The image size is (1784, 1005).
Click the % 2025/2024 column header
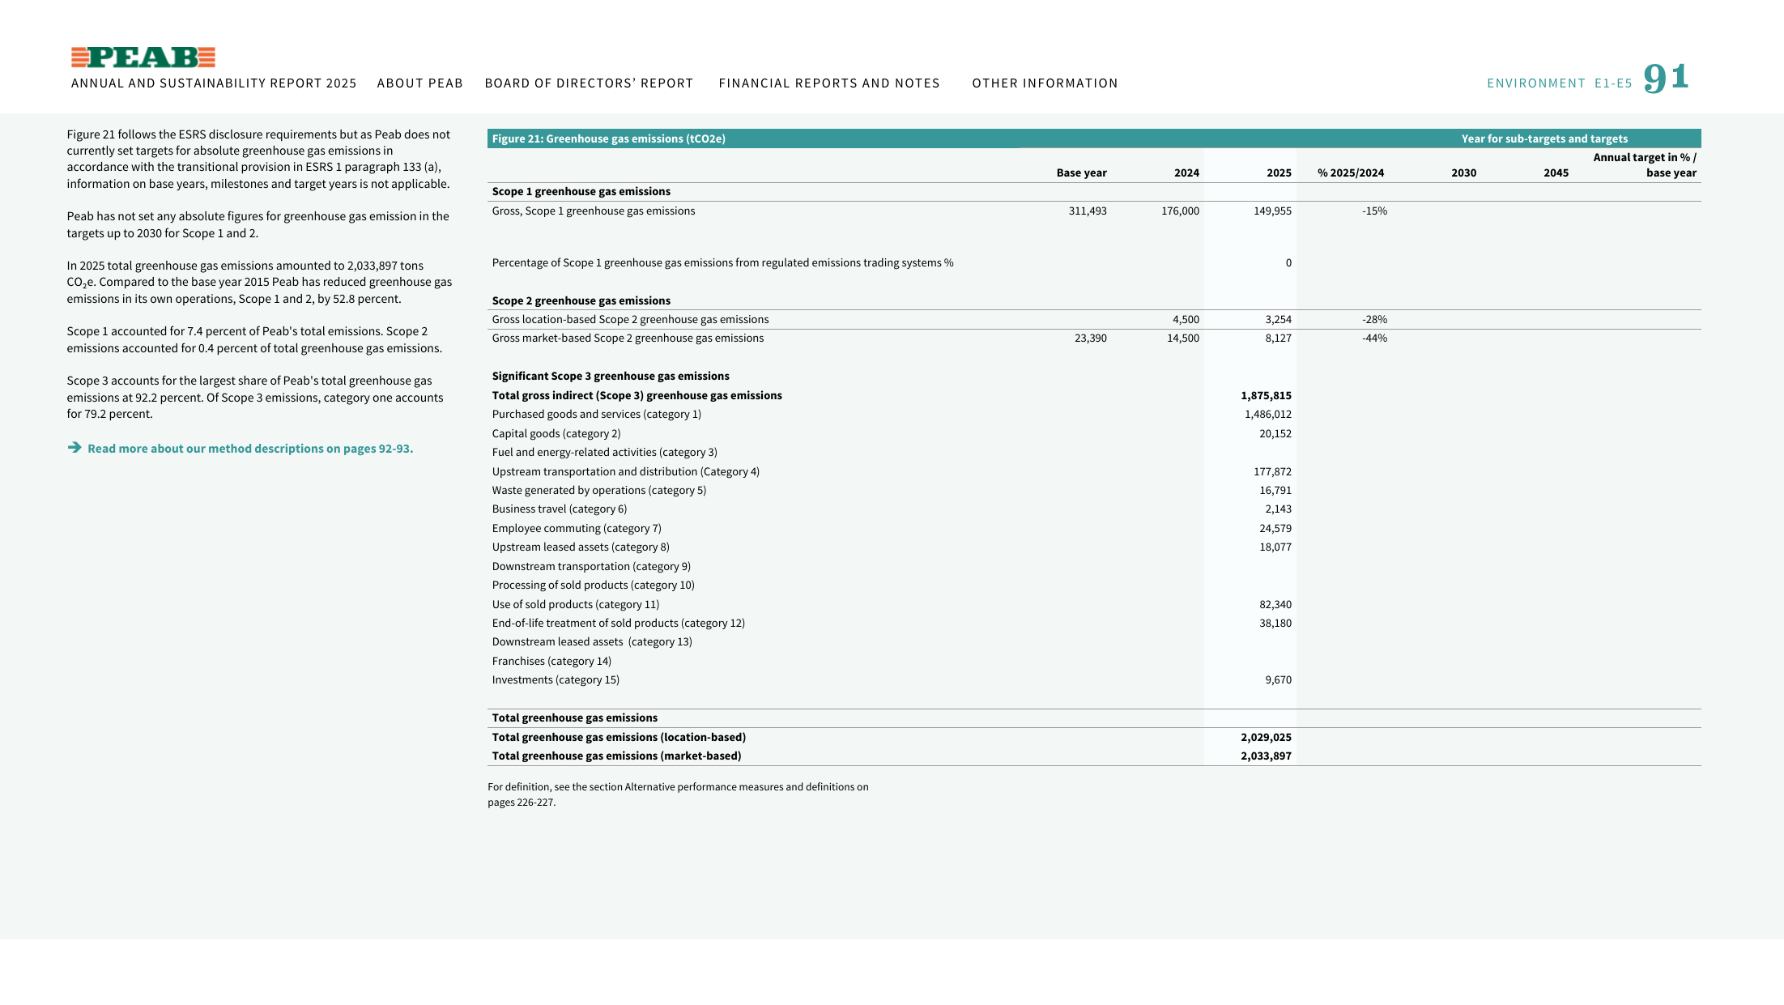click(x=1351, y=172)
